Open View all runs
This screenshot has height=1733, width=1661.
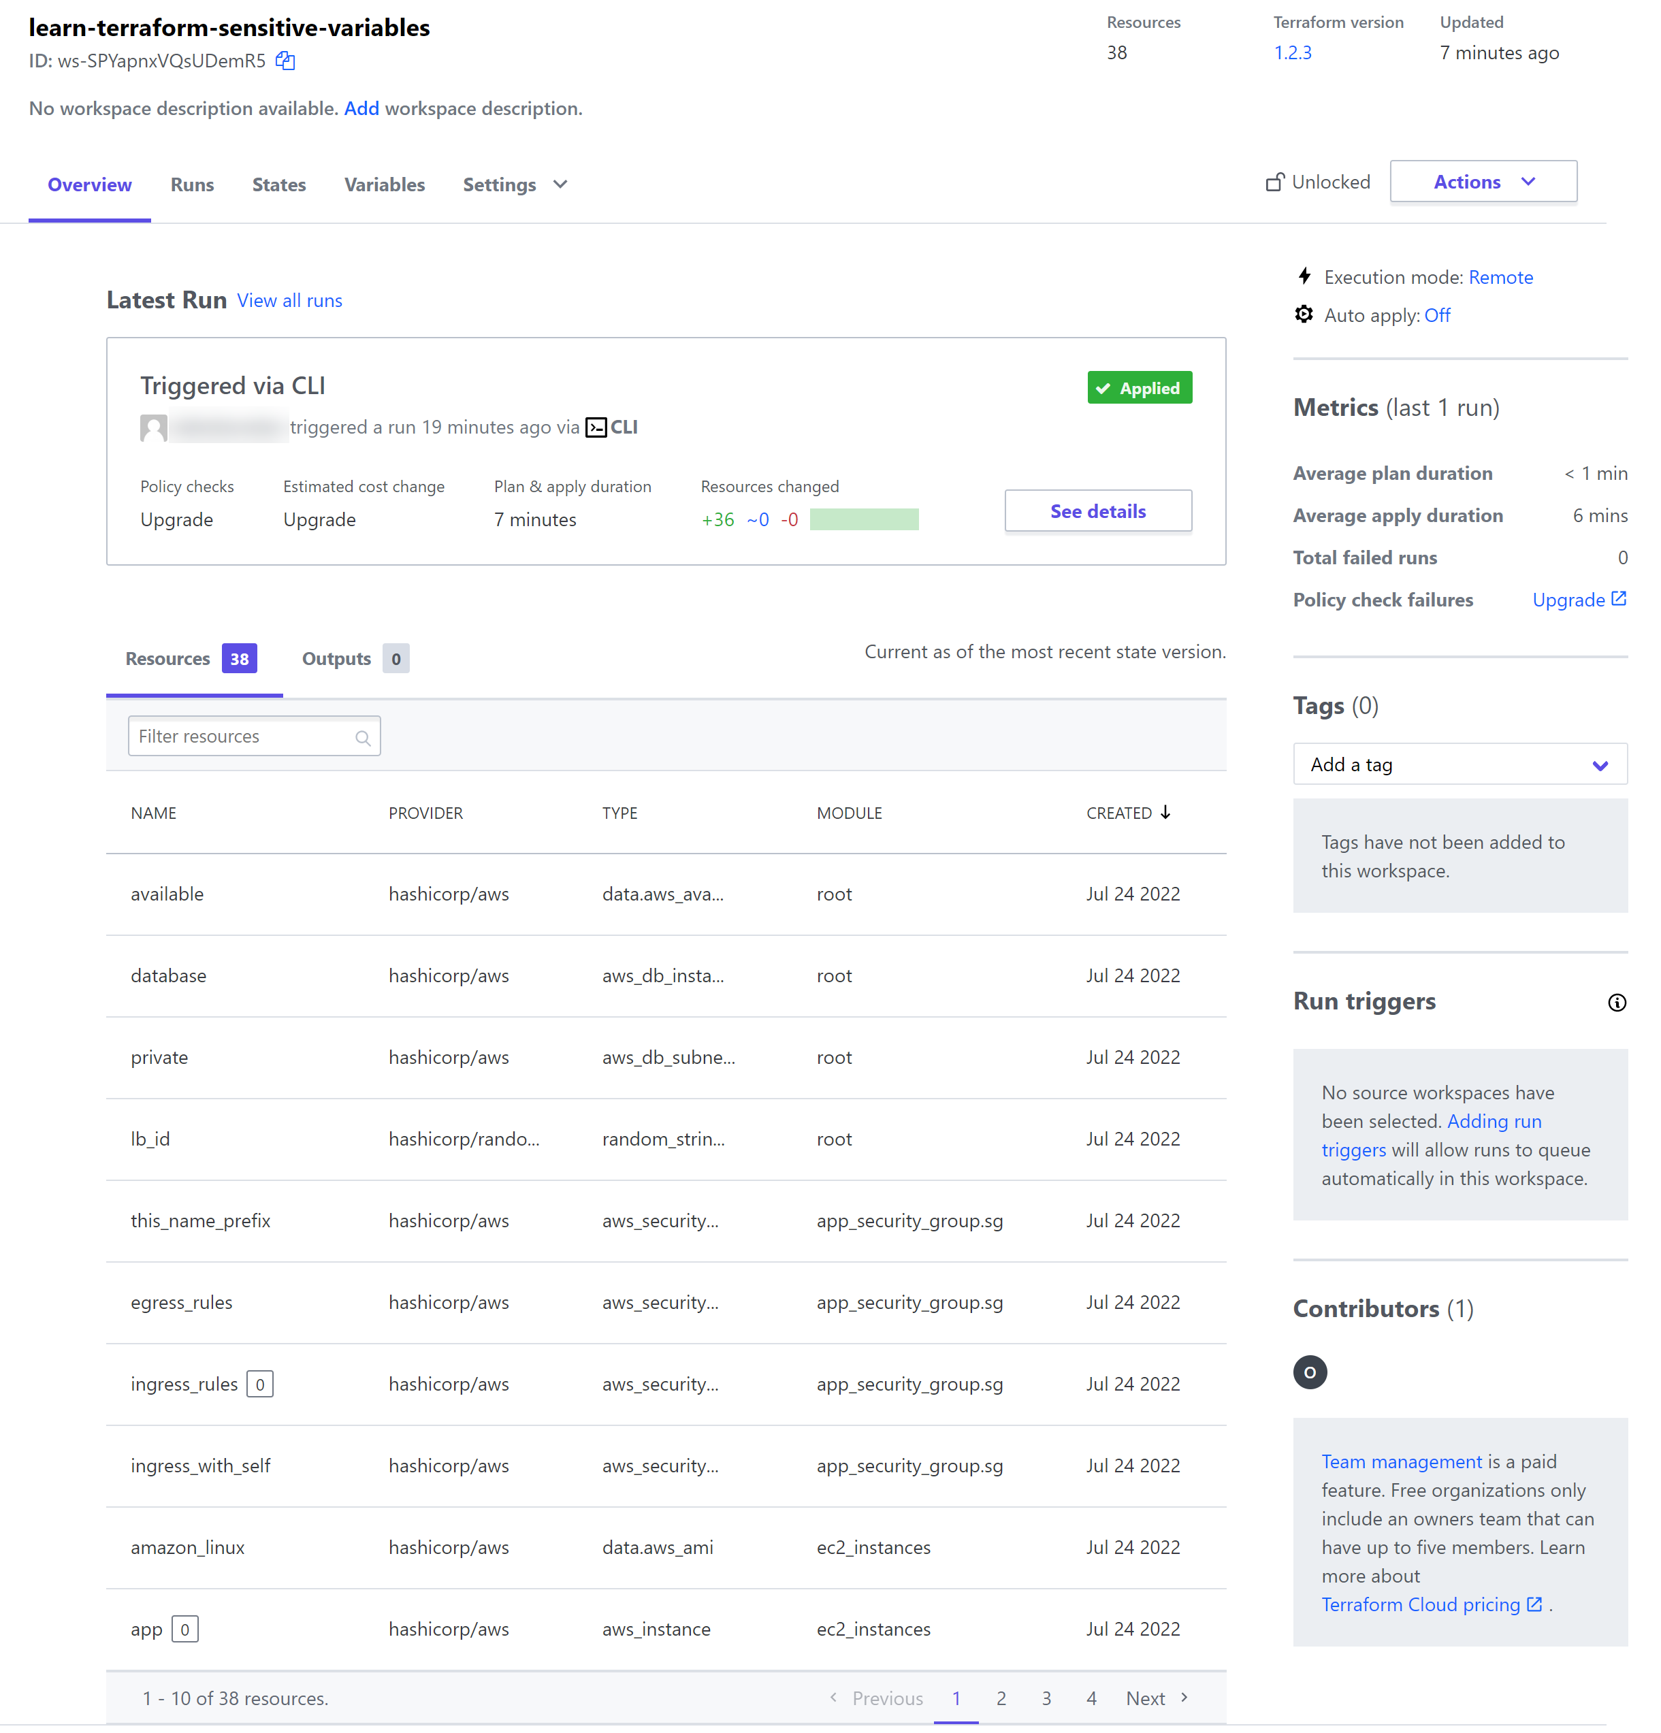pyautogui.click(x=289, y=301)
